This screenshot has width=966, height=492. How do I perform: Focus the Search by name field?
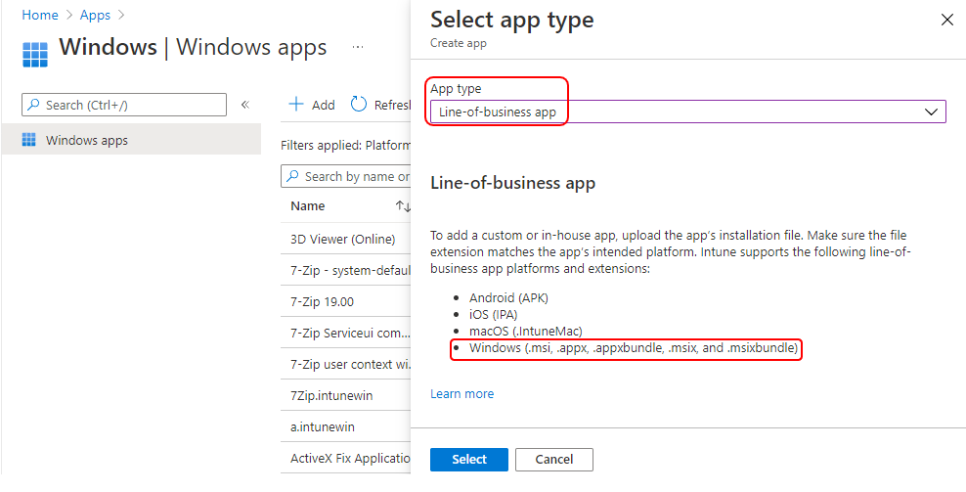pos(345,176)
